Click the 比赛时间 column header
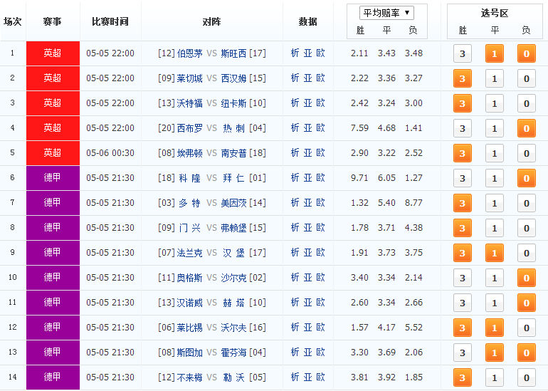This screenshot has width=548, height=391. (x=110, y=21)
